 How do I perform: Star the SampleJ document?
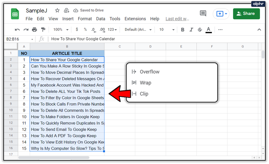(57, 10)
